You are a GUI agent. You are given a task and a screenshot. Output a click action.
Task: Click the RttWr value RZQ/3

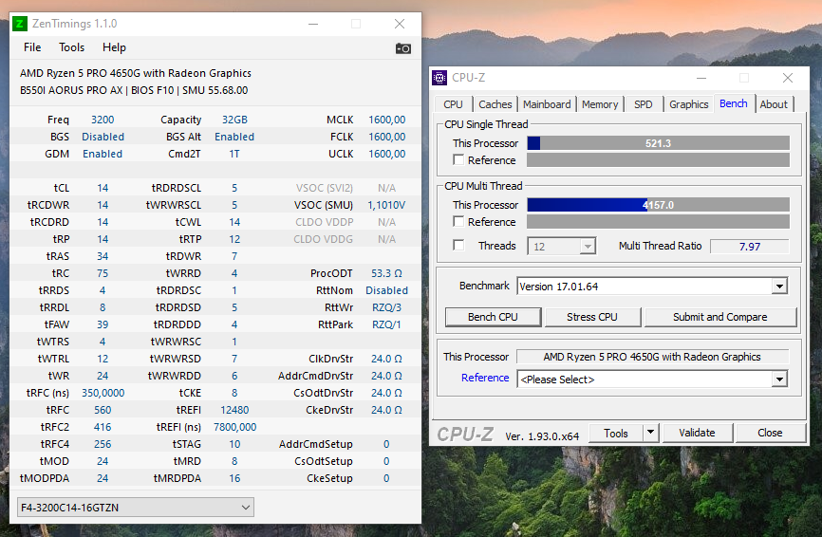(386, 307)
